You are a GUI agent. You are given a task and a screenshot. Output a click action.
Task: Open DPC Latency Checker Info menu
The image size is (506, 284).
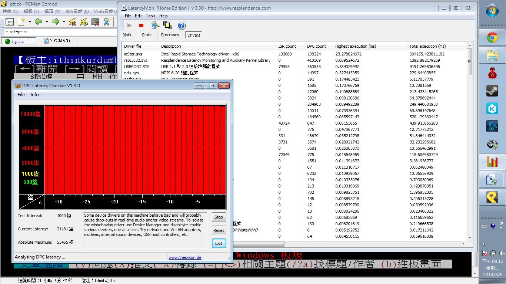point(34,95)
